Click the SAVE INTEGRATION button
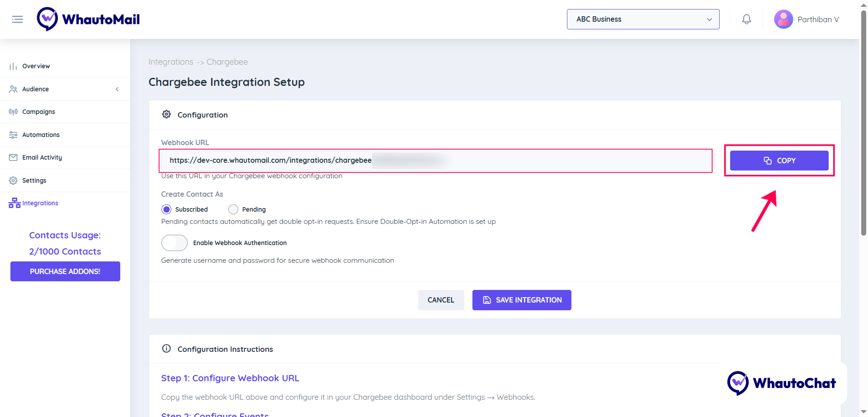The image size is (868, 417). click(521, 300)
